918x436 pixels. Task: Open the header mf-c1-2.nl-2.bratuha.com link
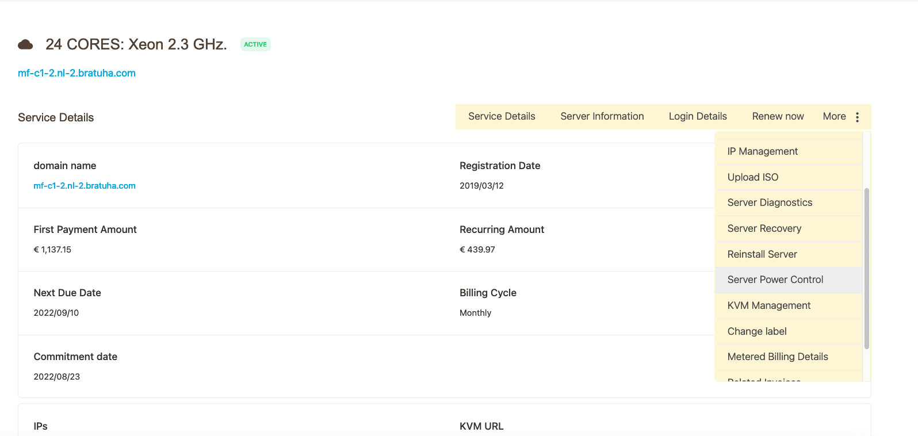click(x=76, y=73)
